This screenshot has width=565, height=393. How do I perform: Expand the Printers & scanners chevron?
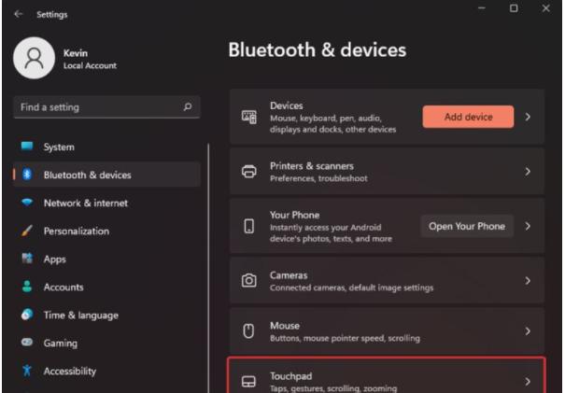pos(528,172)
